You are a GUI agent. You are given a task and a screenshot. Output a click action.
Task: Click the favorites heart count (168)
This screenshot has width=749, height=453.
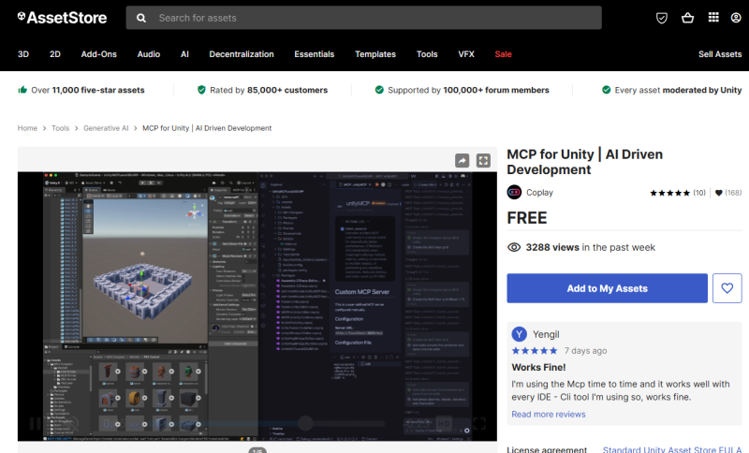[728, 193]
